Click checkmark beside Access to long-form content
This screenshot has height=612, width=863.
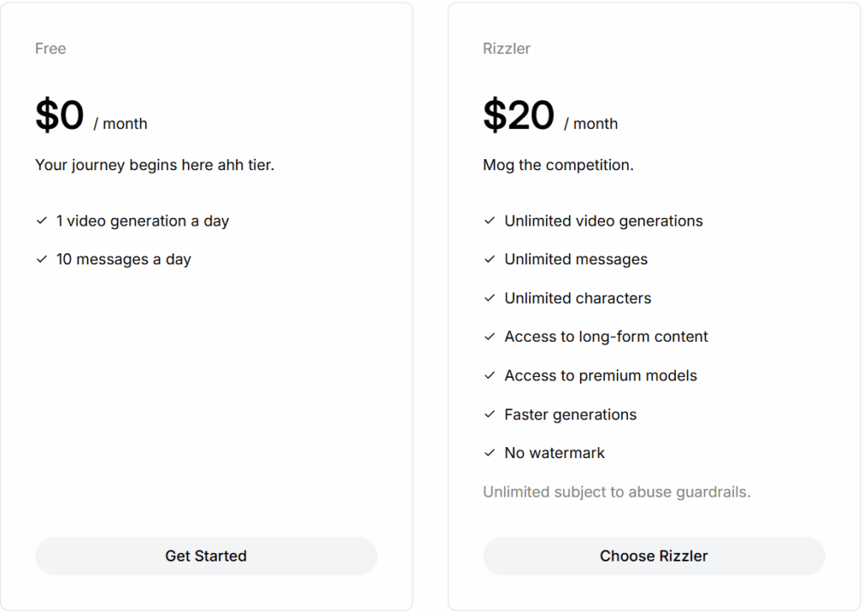[x=490, y=337]
